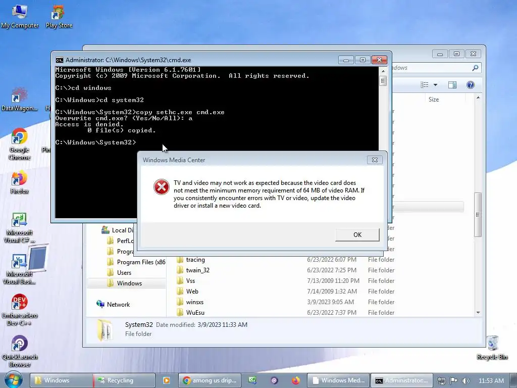Click purple QuickLaunch taskbar icon
The height and width of the screenshot is (388, 517).
tap(274, 380)
